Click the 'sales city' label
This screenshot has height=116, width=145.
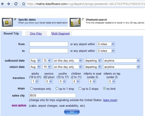[18, 96]
